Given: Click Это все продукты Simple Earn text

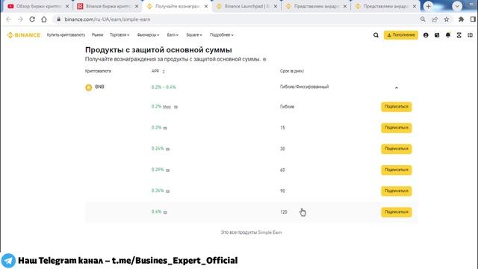Looking at the screenshot, I should point(251,232).
